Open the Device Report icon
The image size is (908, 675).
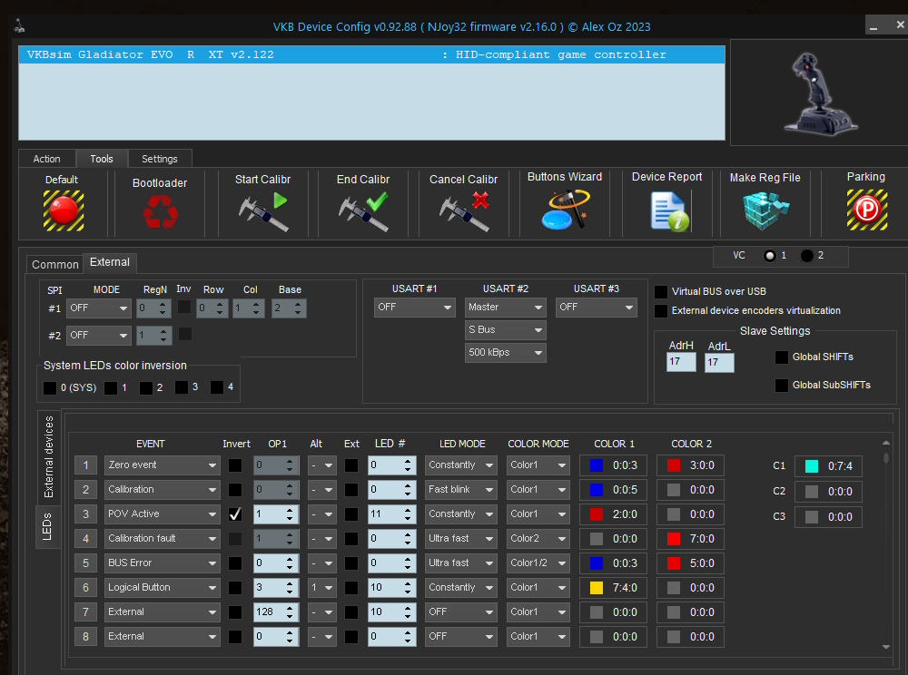[x=667, y=210]
